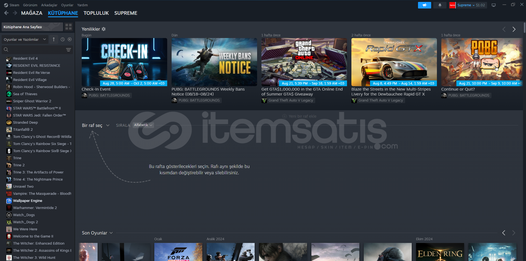
Task: Open the Rapid GTX news thumbnail
Action: tap(394, 62)
